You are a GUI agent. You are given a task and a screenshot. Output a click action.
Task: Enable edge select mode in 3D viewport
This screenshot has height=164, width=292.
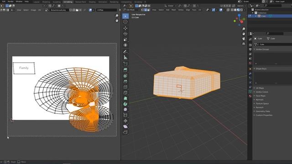(x=146, y=10)
